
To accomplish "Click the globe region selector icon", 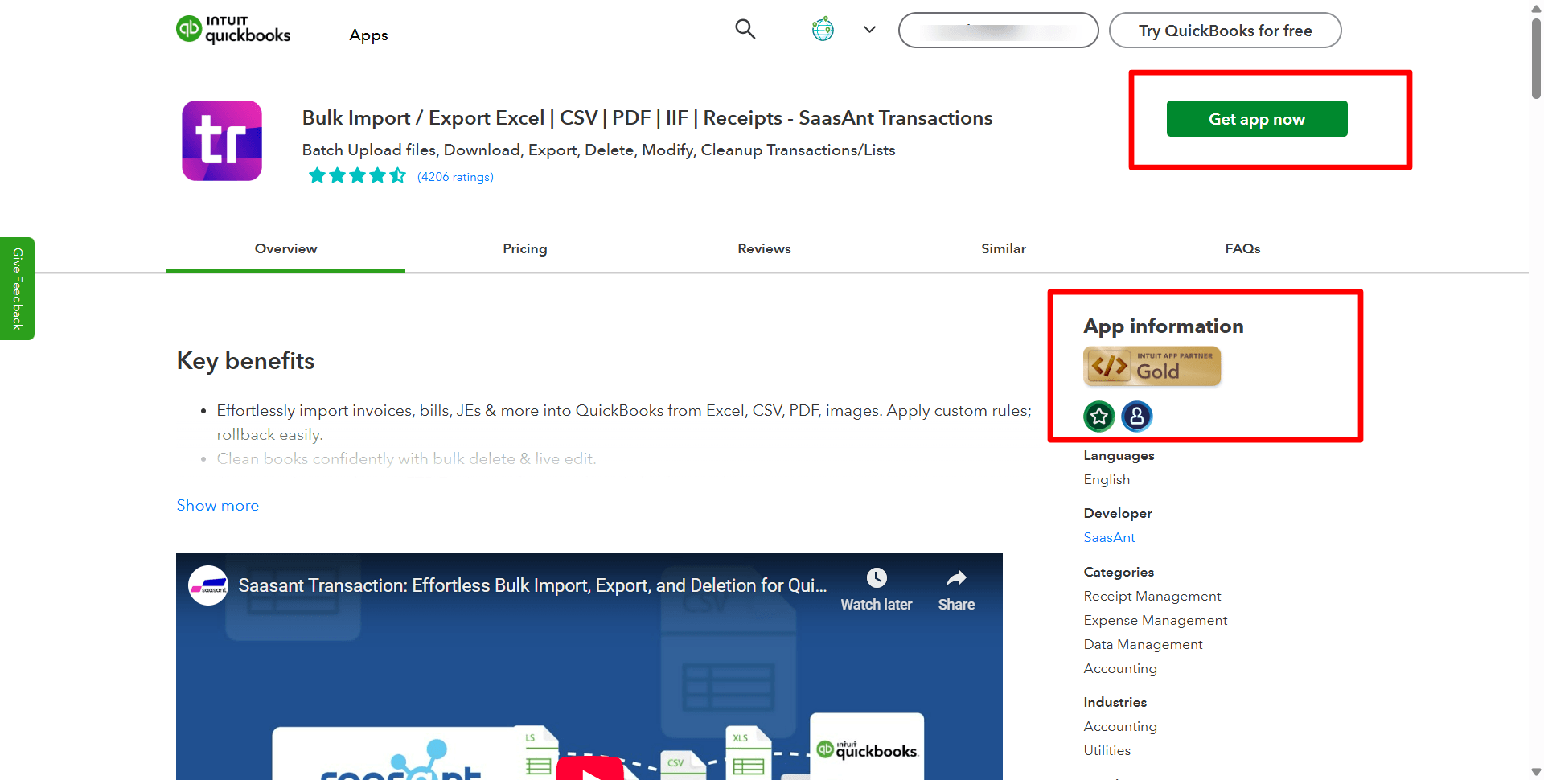I will coord(822,29).
